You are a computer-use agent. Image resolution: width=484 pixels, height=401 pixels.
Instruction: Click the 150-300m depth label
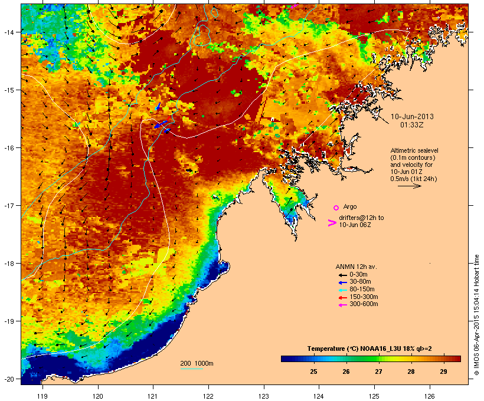pyautogui.click(x=364, y=297)
